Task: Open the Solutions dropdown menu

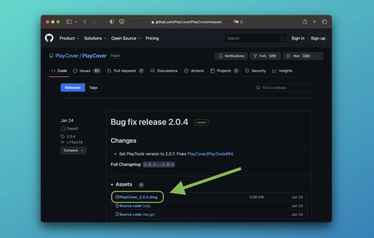Action: (95, 38)
